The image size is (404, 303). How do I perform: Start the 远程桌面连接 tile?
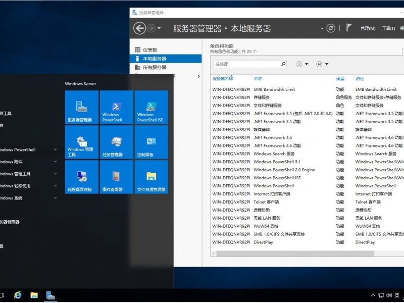tap(82, 177)
